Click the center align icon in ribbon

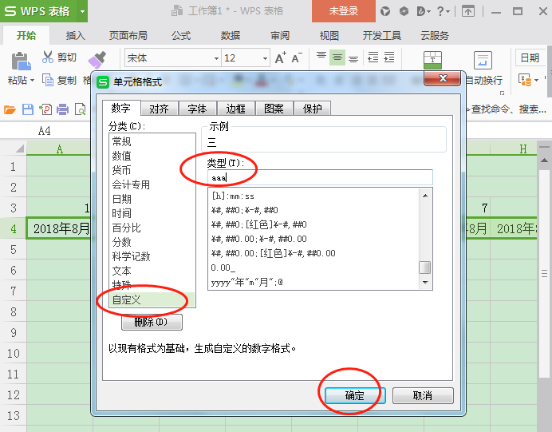[337, 57]
